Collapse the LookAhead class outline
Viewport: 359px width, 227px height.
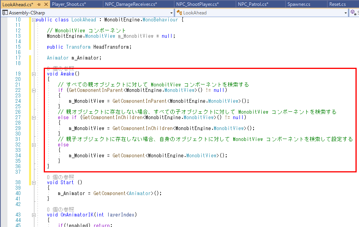tap(34, 20)
